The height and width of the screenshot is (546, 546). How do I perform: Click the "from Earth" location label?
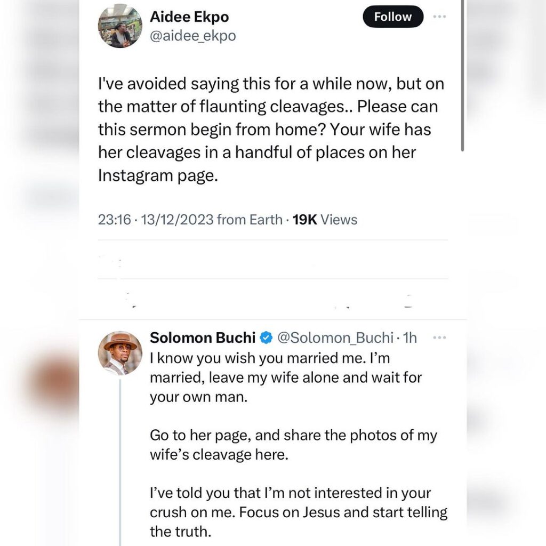click(x=250, y=220)
